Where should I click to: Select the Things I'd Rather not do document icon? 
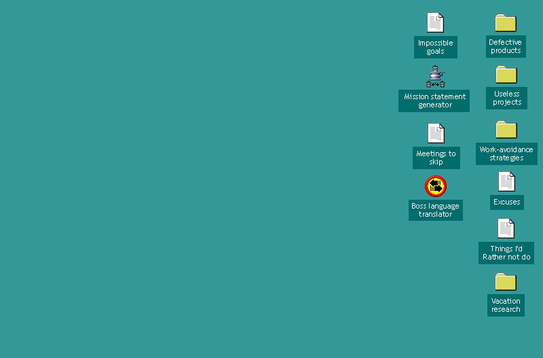pyautogui.click(x=506, y=228)
